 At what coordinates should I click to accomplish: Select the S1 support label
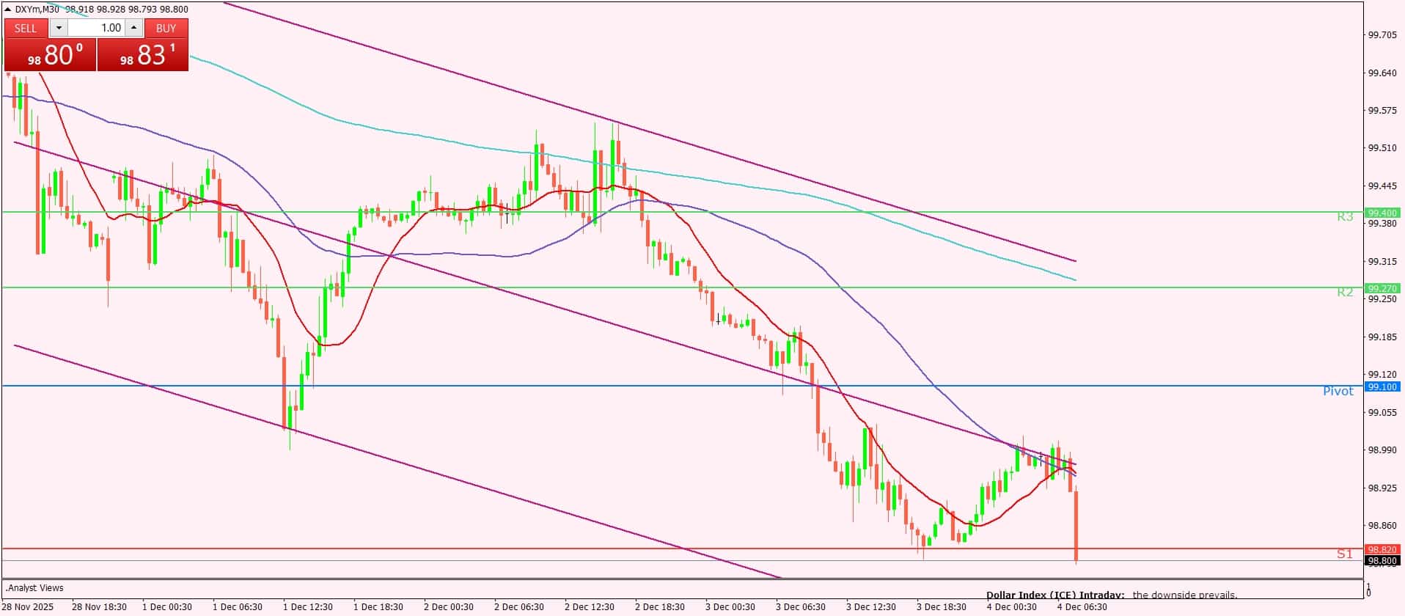1344,554
